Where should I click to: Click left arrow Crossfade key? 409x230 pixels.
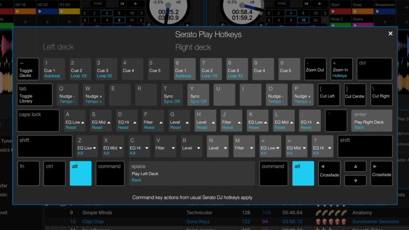[329, 174]
